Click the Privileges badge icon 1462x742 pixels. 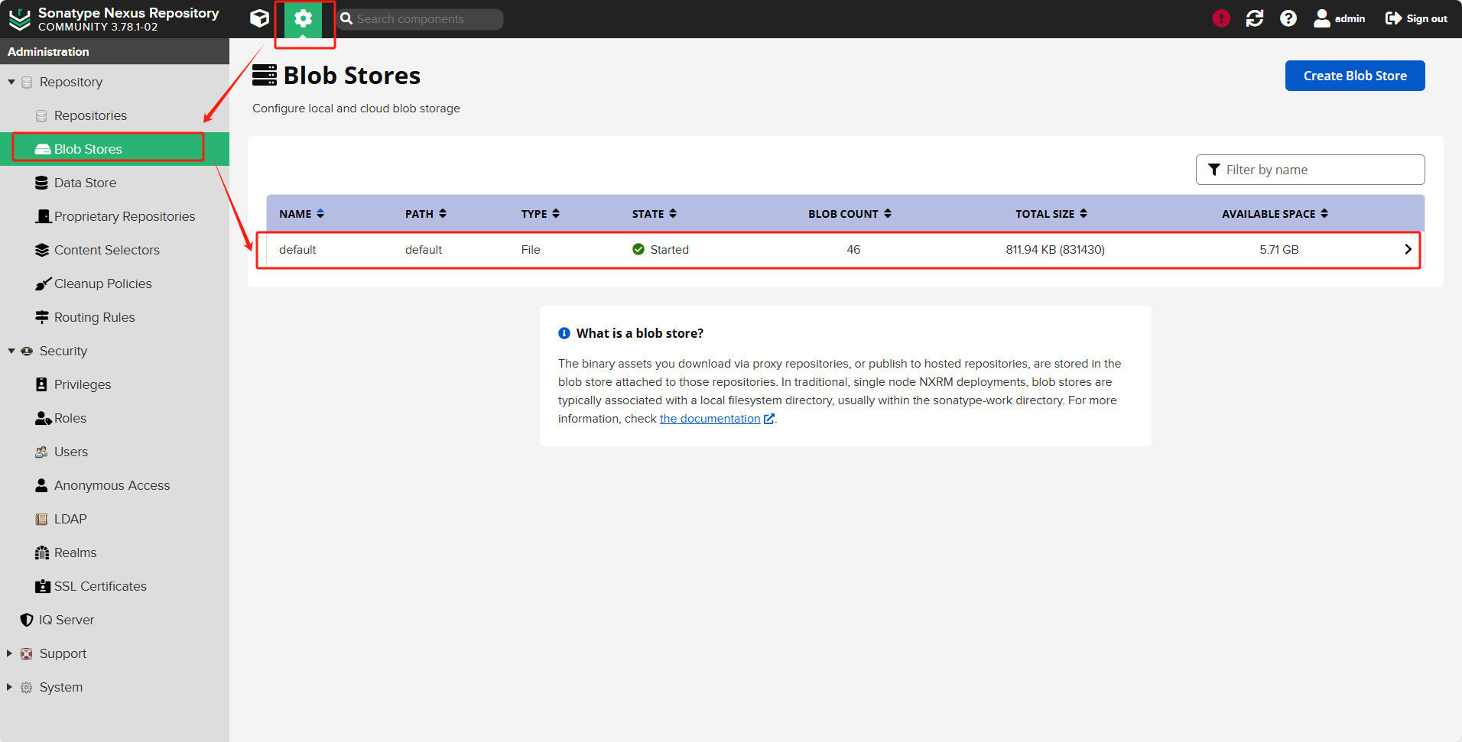41,384
